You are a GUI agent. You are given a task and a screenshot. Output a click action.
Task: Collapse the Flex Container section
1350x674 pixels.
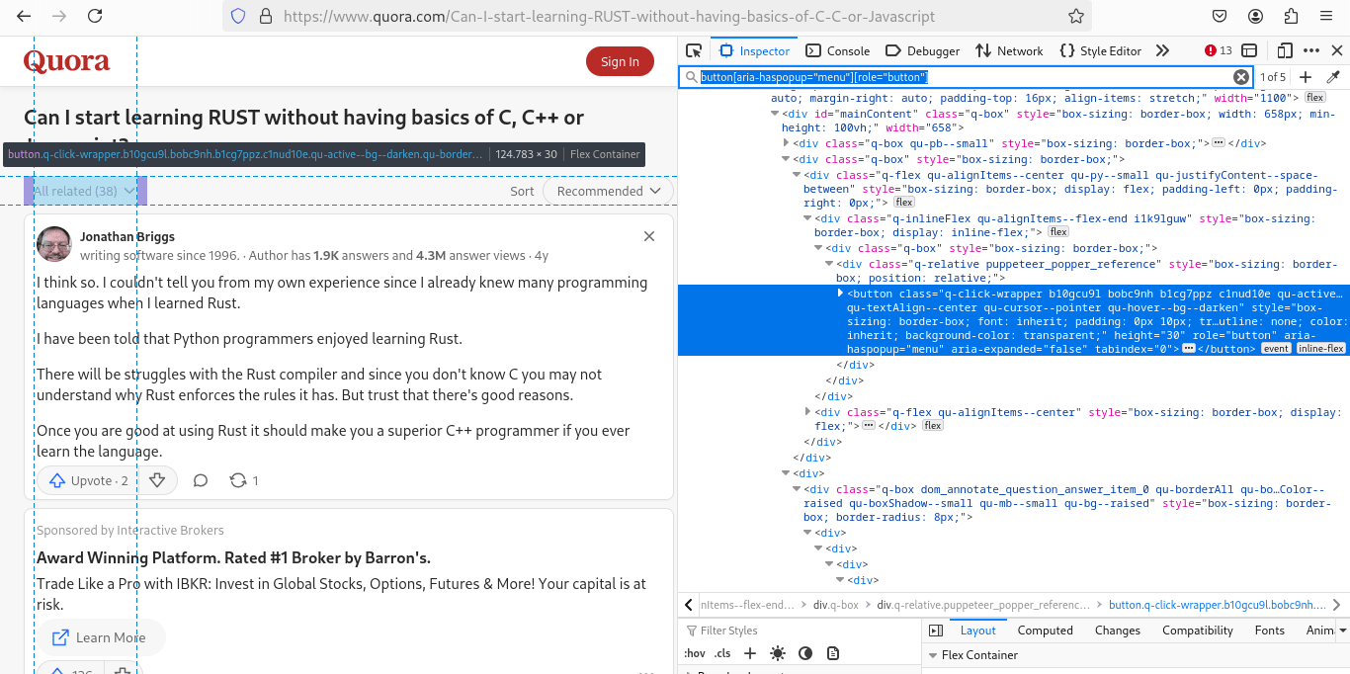(x=932, y=655)
